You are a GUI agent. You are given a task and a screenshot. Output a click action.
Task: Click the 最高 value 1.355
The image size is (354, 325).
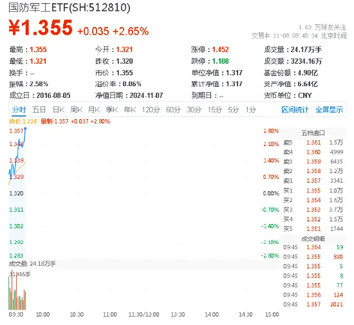coord(38,50)
